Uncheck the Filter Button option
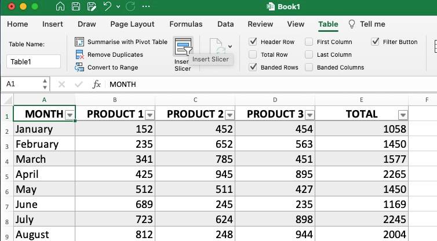This screenshot has height=241, width=437. click(376, 42)
